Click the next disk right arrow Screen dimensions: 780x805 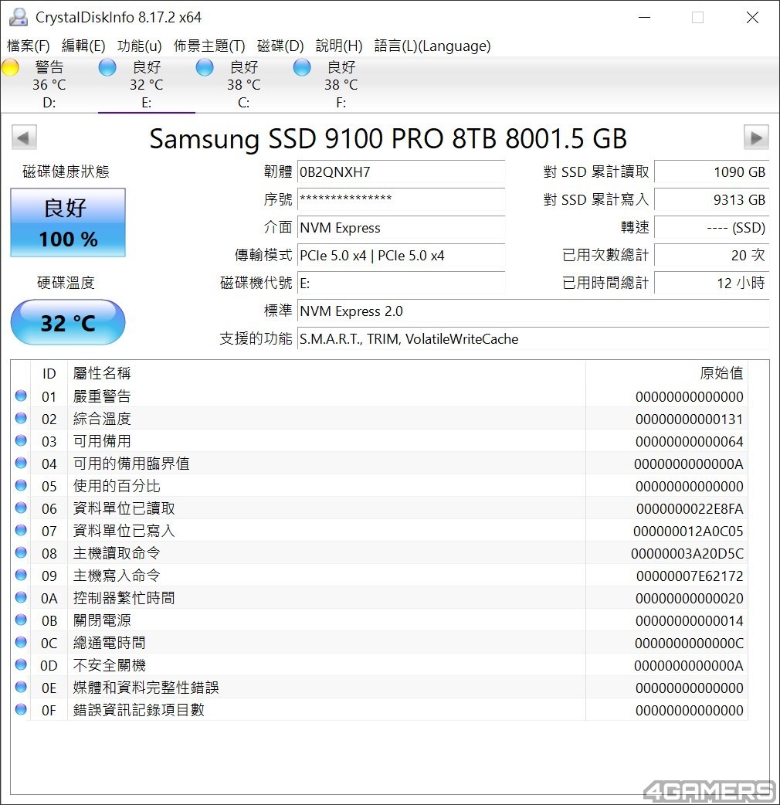click(x=755, y=138)
